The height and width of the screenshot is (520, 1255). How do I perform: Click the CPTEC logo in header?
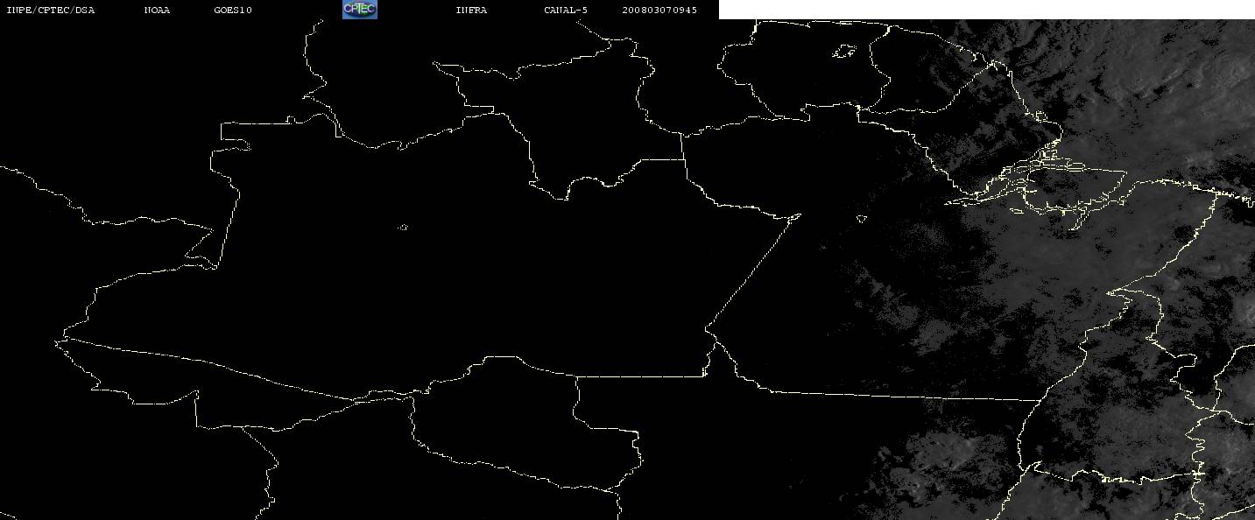pyautogui.click(x=359, y=10)
